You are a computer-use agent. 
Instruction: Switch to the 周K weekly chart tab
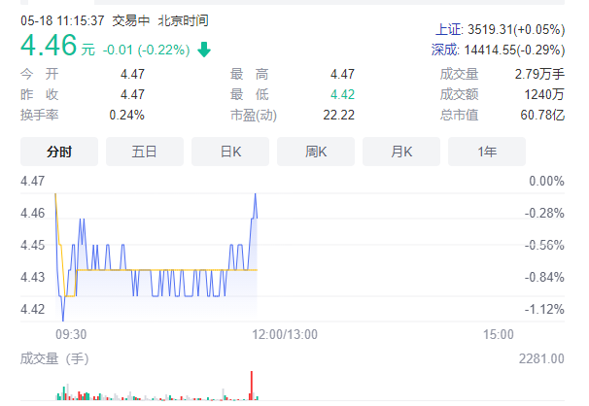tap(316, 152)
